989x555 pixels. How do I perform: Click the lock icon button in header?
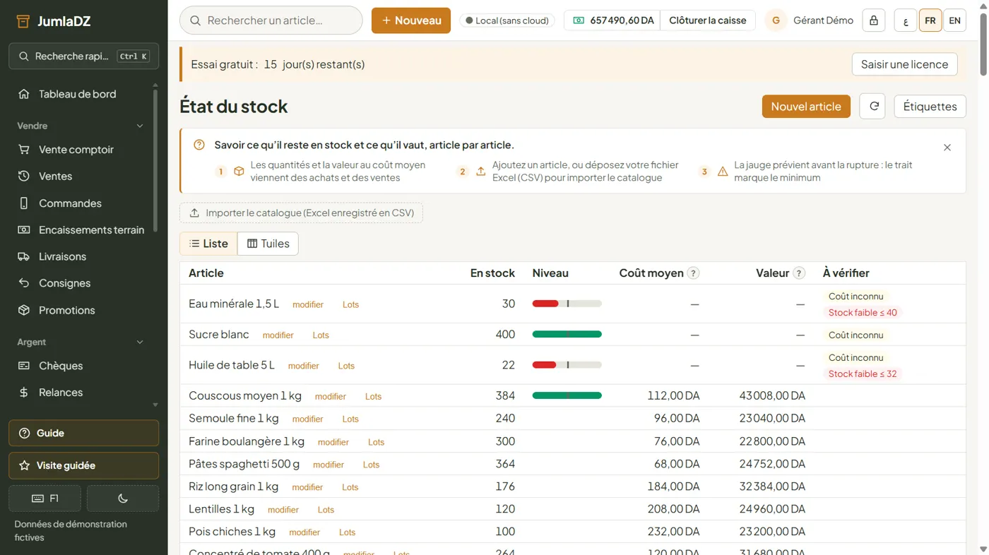(x=874, y=20)
